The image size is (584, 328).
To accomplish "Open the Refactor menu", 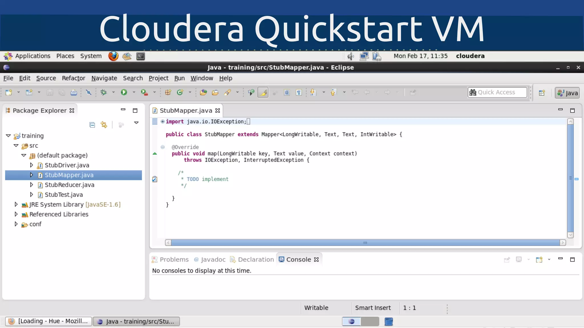I will pos(74,78).
